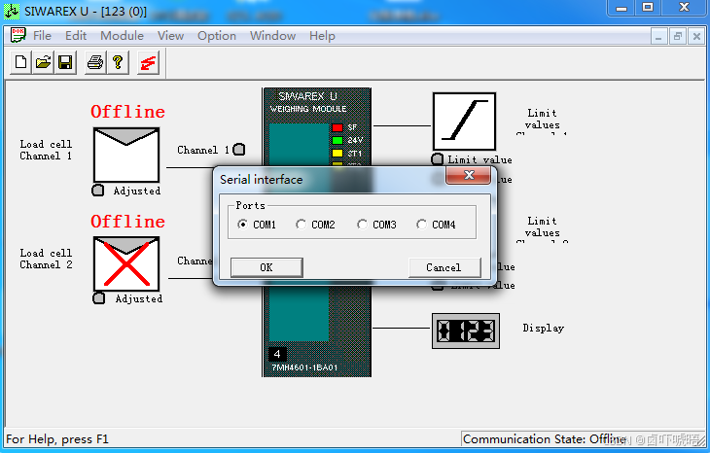Click the document icon beside File menu

click(18, 35)
